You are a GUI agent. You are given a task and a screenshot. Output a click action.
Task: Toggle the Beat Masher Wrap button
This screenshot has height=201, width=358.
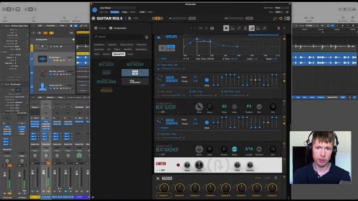(234, 149)
